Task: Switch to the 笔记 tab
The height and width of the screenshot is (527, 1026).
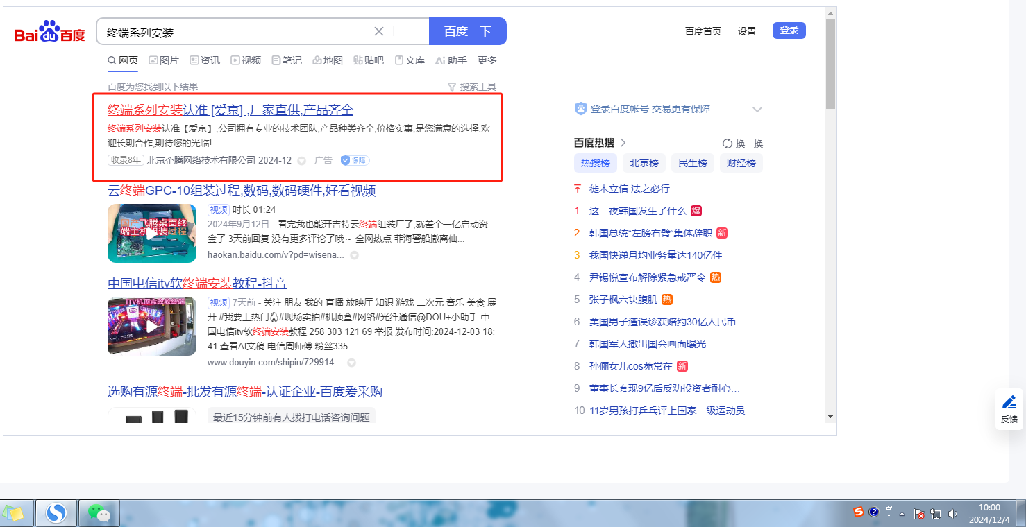Action: 287,60
